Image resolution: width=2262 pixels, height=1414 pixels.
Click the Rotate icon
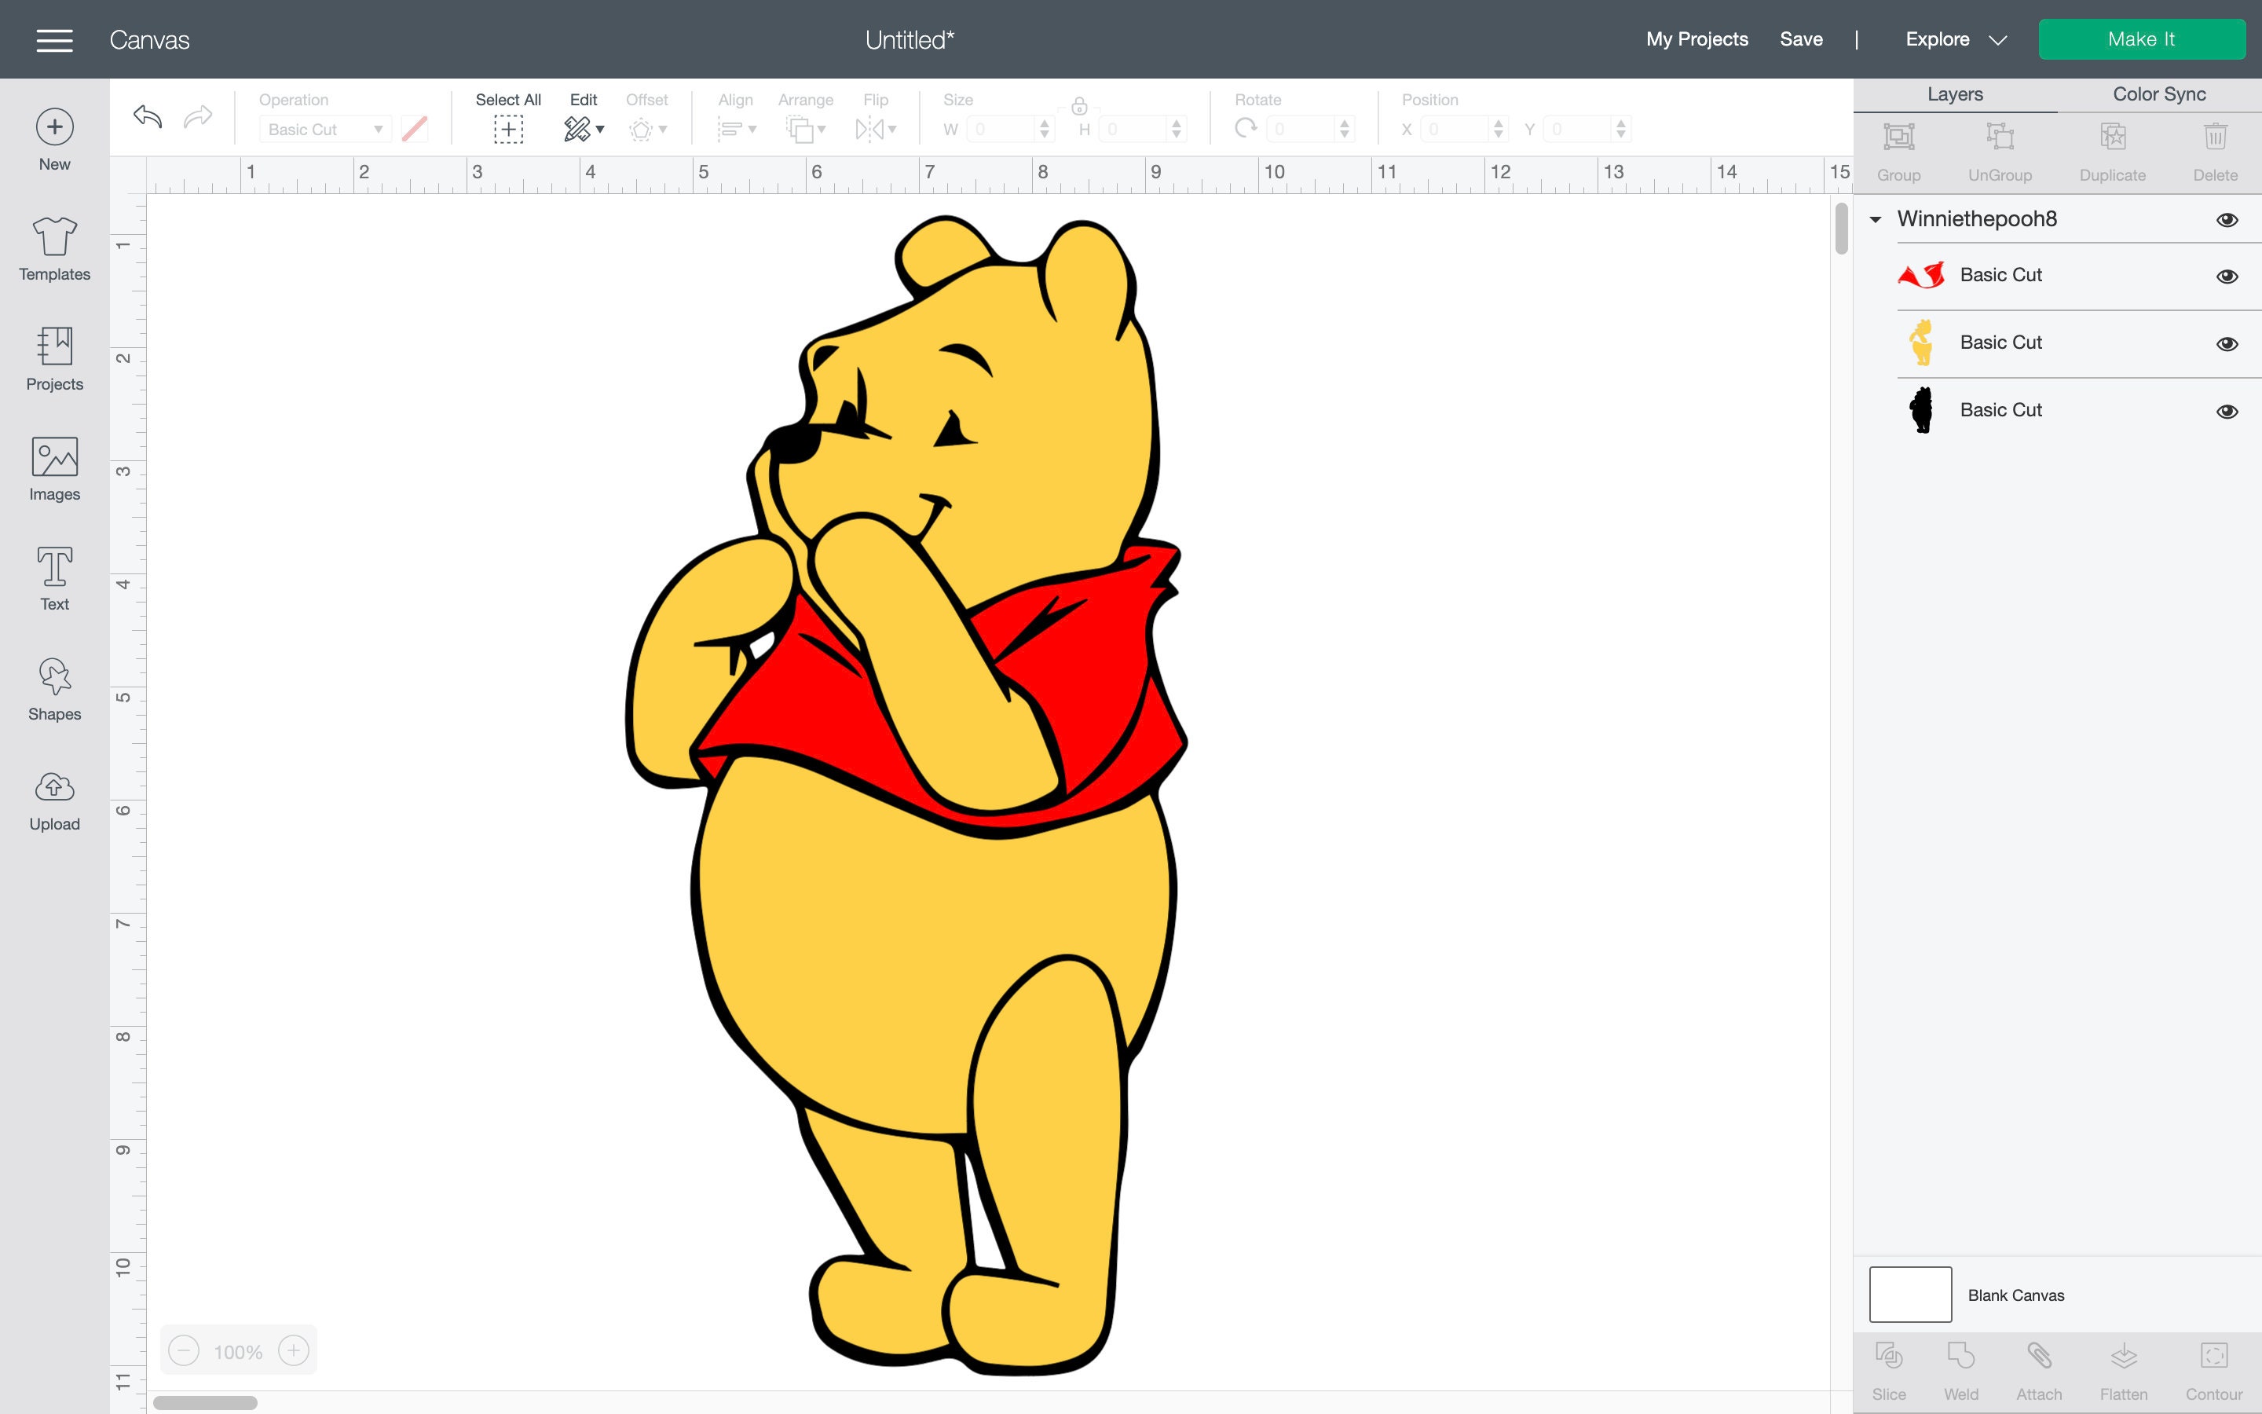click(1245, 129)
